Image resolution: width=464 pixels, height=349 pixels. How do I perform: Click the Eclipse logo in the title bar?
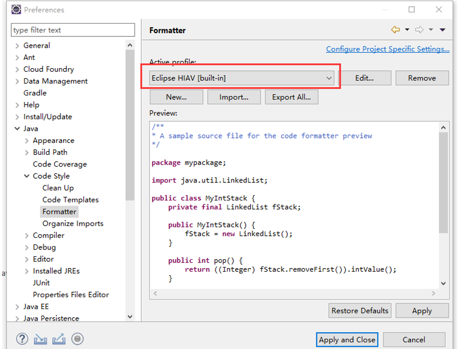point(15,9)
